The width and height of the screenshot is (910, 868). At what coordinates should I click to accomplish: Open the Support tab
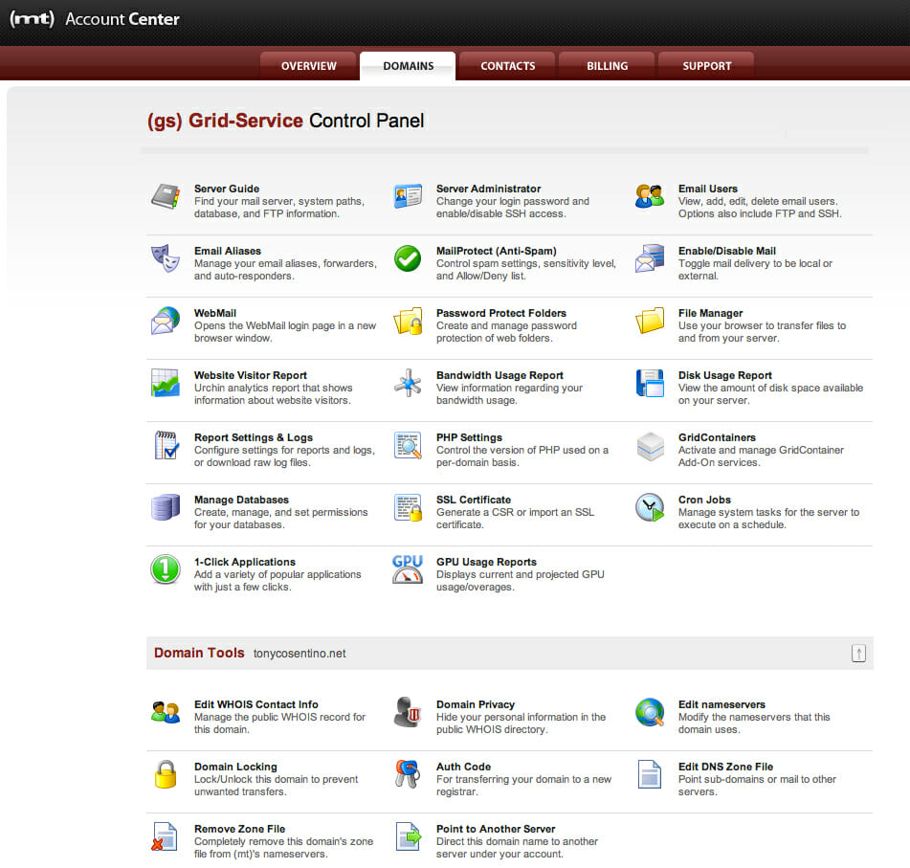click(x=706, y=66)
